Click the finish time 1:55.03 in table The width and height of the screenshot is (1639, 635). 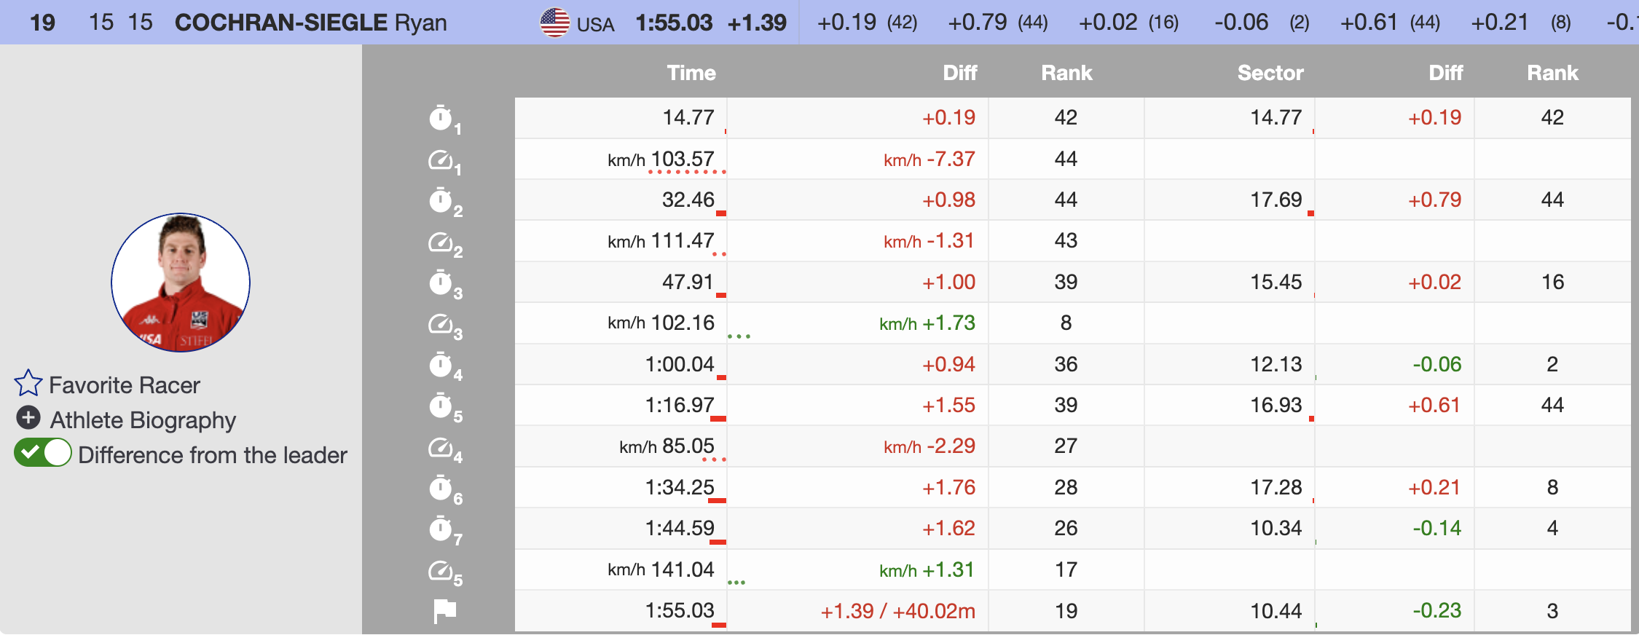pyautogui.click(x=679, y=610)
